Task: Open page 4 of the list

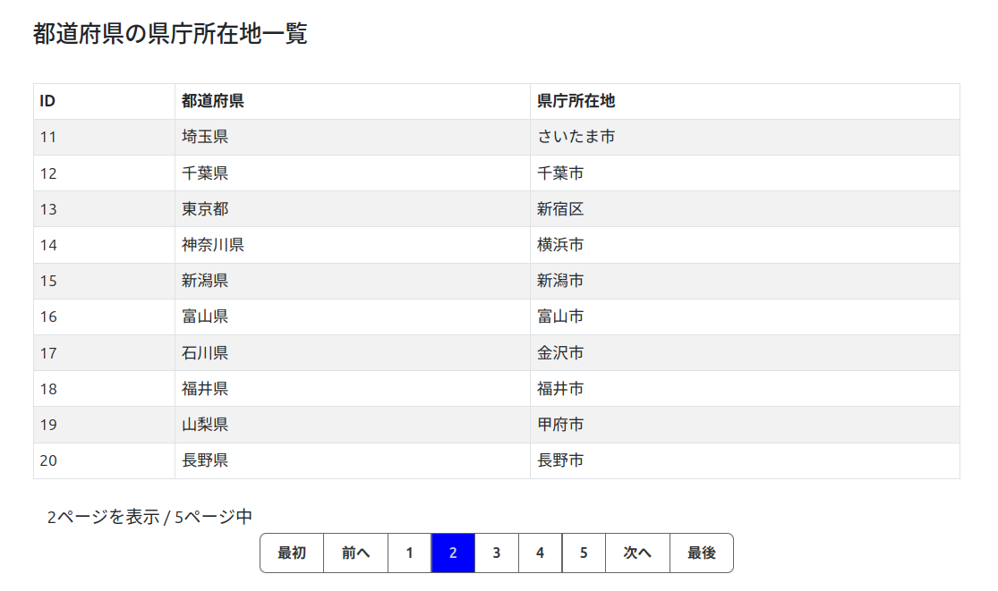Action: point(540,553)
